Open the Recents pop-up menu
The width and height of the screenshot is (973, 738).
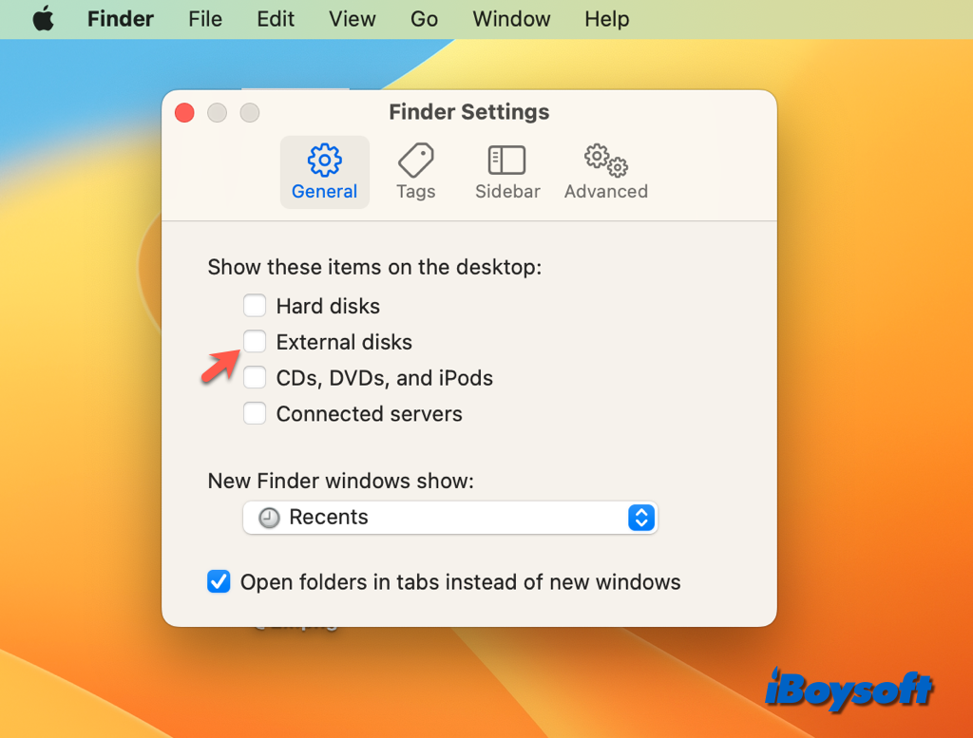449,518
